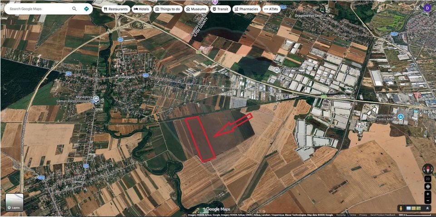Open the Privacy link in the footer

coord(363,215)
